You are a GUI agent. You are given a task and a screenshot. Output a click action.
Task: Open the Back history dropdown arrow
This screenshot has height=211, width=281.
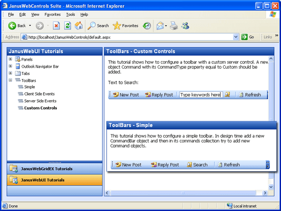(30, 26)
